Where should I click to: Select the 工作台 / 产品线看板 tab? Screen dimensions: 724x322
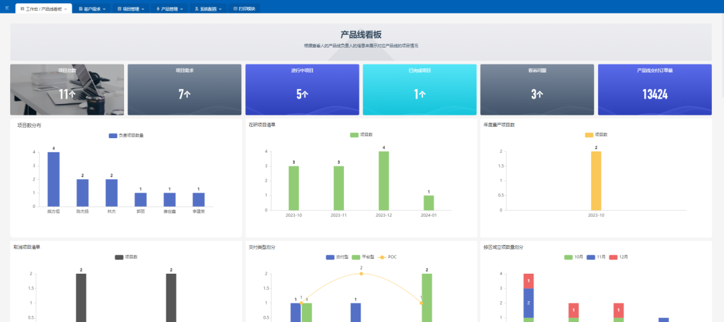coord(44,9)
